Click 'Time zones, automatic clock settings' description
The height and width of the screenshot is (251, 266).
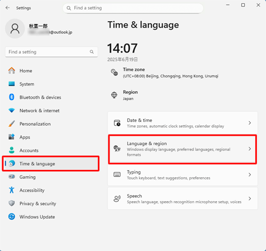coord(176,126)
